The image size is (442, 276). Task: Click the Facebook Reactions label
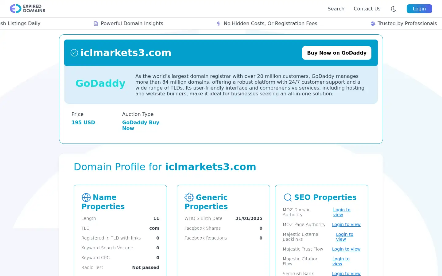pos(206,238)
